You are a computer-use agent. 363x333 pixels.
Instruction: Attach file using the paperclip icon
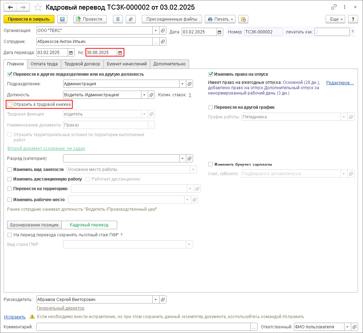point(131,19)
